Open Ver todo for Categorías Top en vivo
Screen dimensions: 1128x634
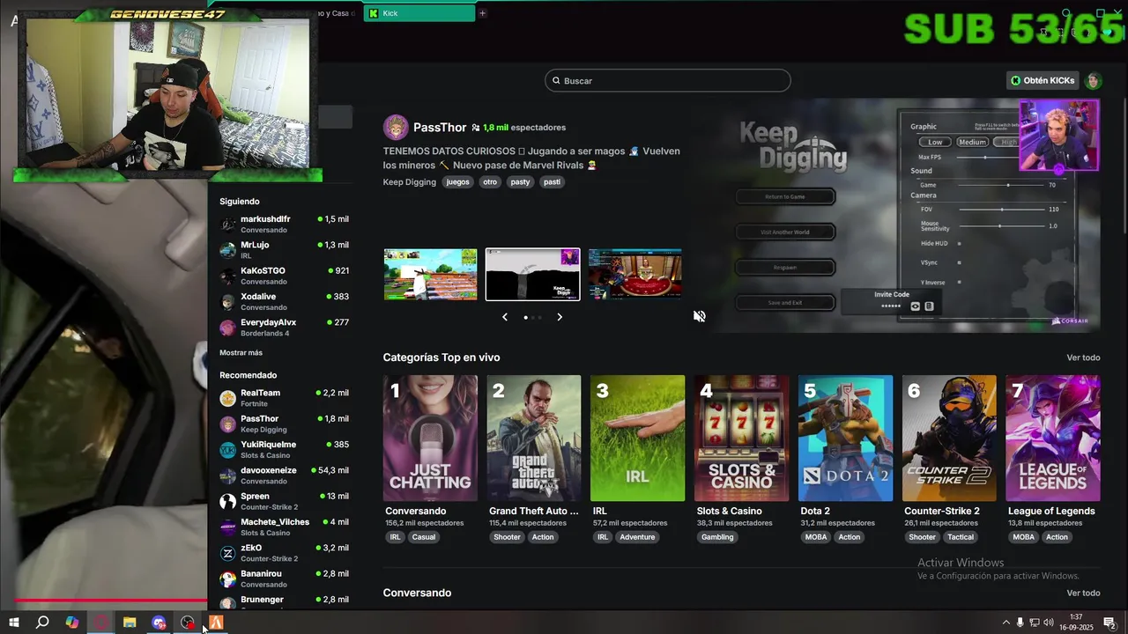(1083, 358)
